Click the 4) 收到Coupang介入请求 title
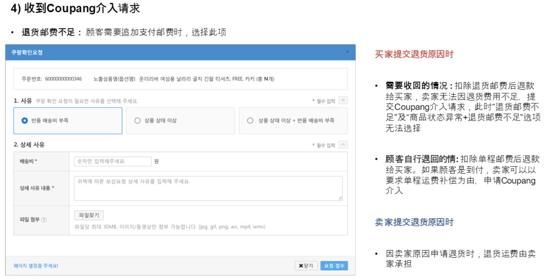 pyautogui.click(x=75, y=8)
